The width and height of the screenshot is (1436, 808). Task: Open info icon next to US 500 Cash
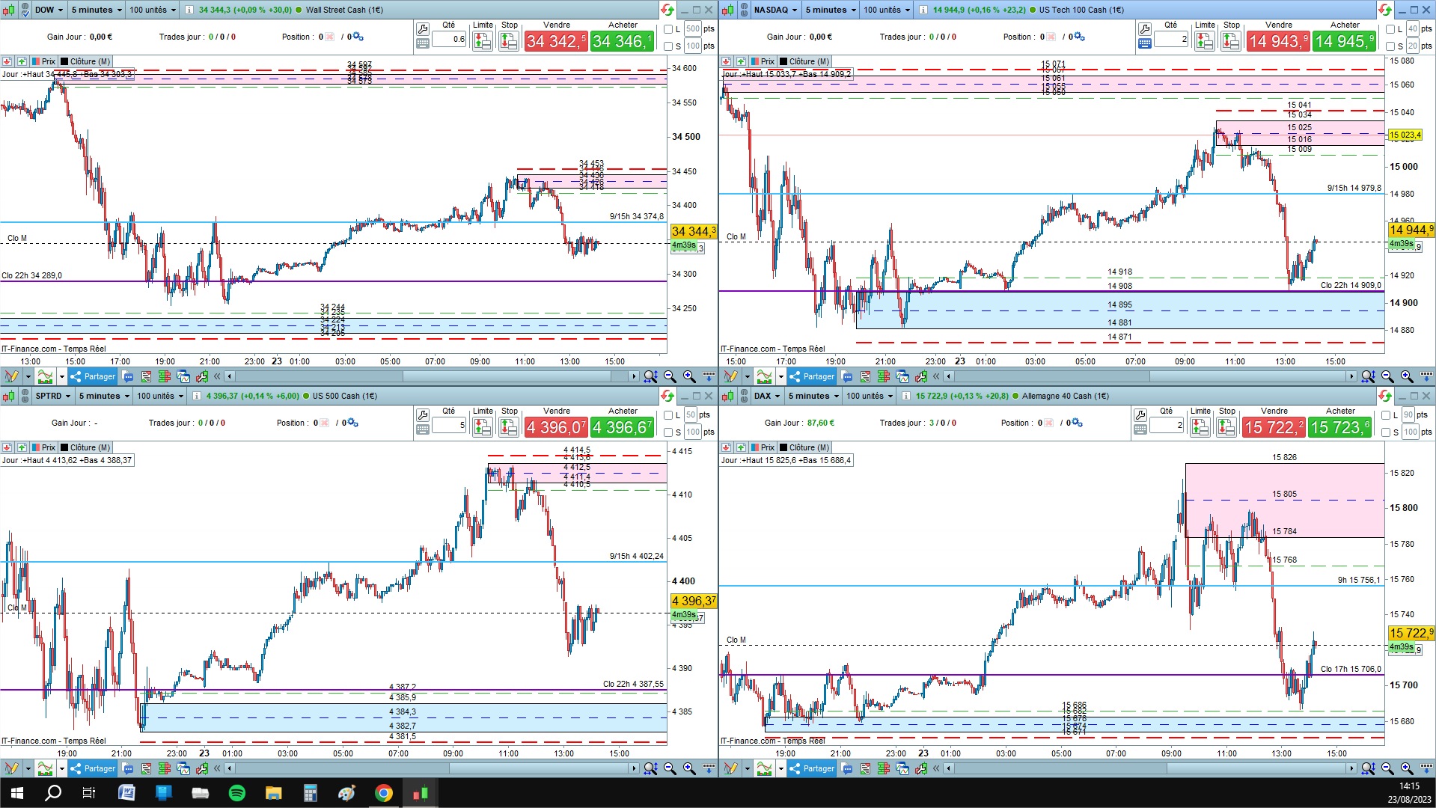(197, 396)
